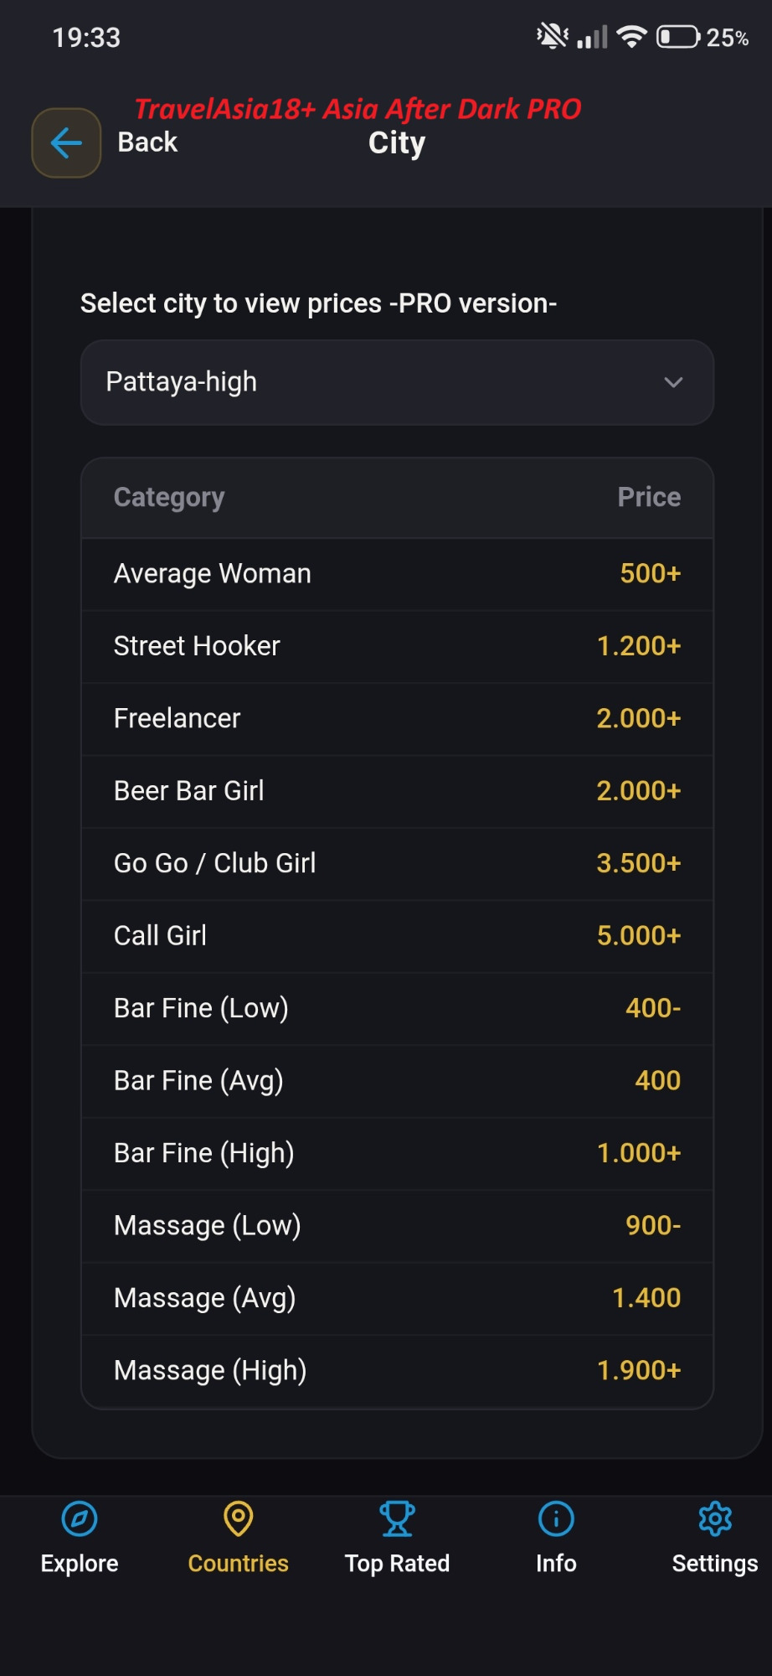Click the Back text label
The image size is (772, 1676).
click(147, 142)
